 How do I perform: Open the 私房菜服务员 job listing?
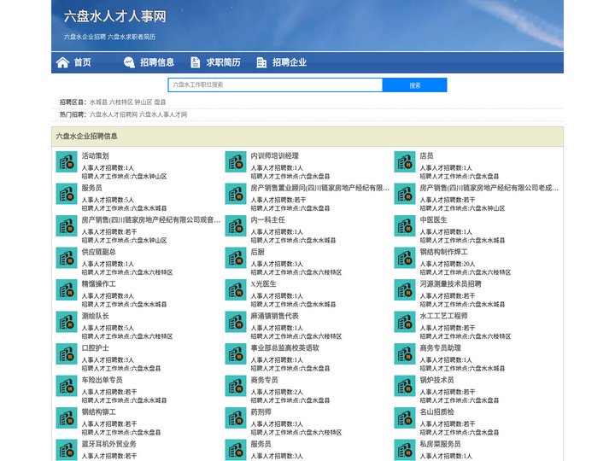pyautogui.click(x=441, y=444)
